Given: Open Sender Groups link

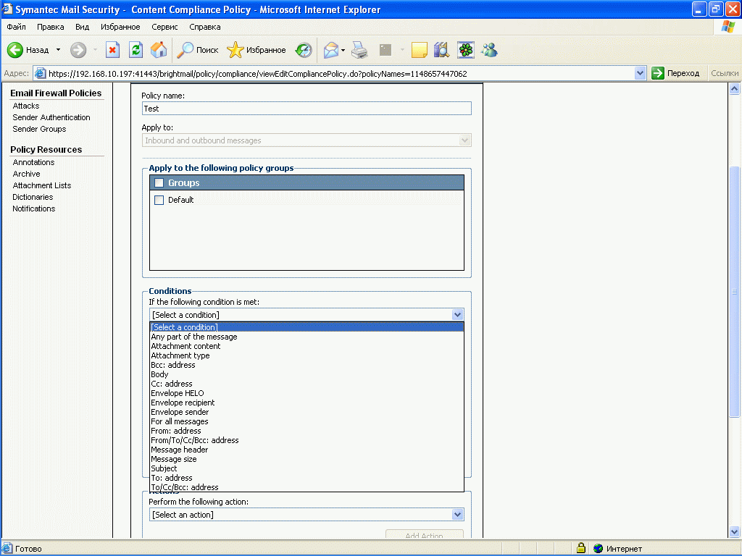Looking at the screenshot, I should pos(39,129).
